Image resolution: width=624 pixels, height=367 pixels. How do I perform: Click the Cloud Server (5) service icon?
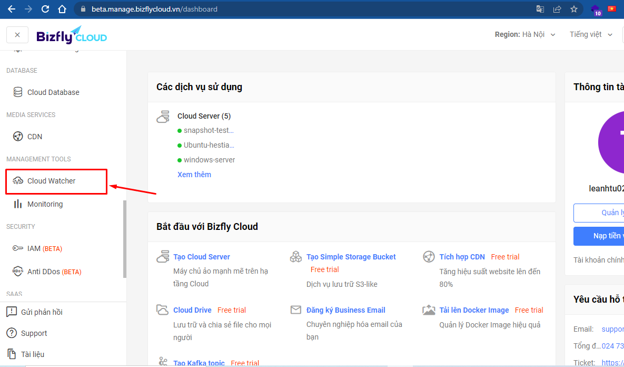163,117
